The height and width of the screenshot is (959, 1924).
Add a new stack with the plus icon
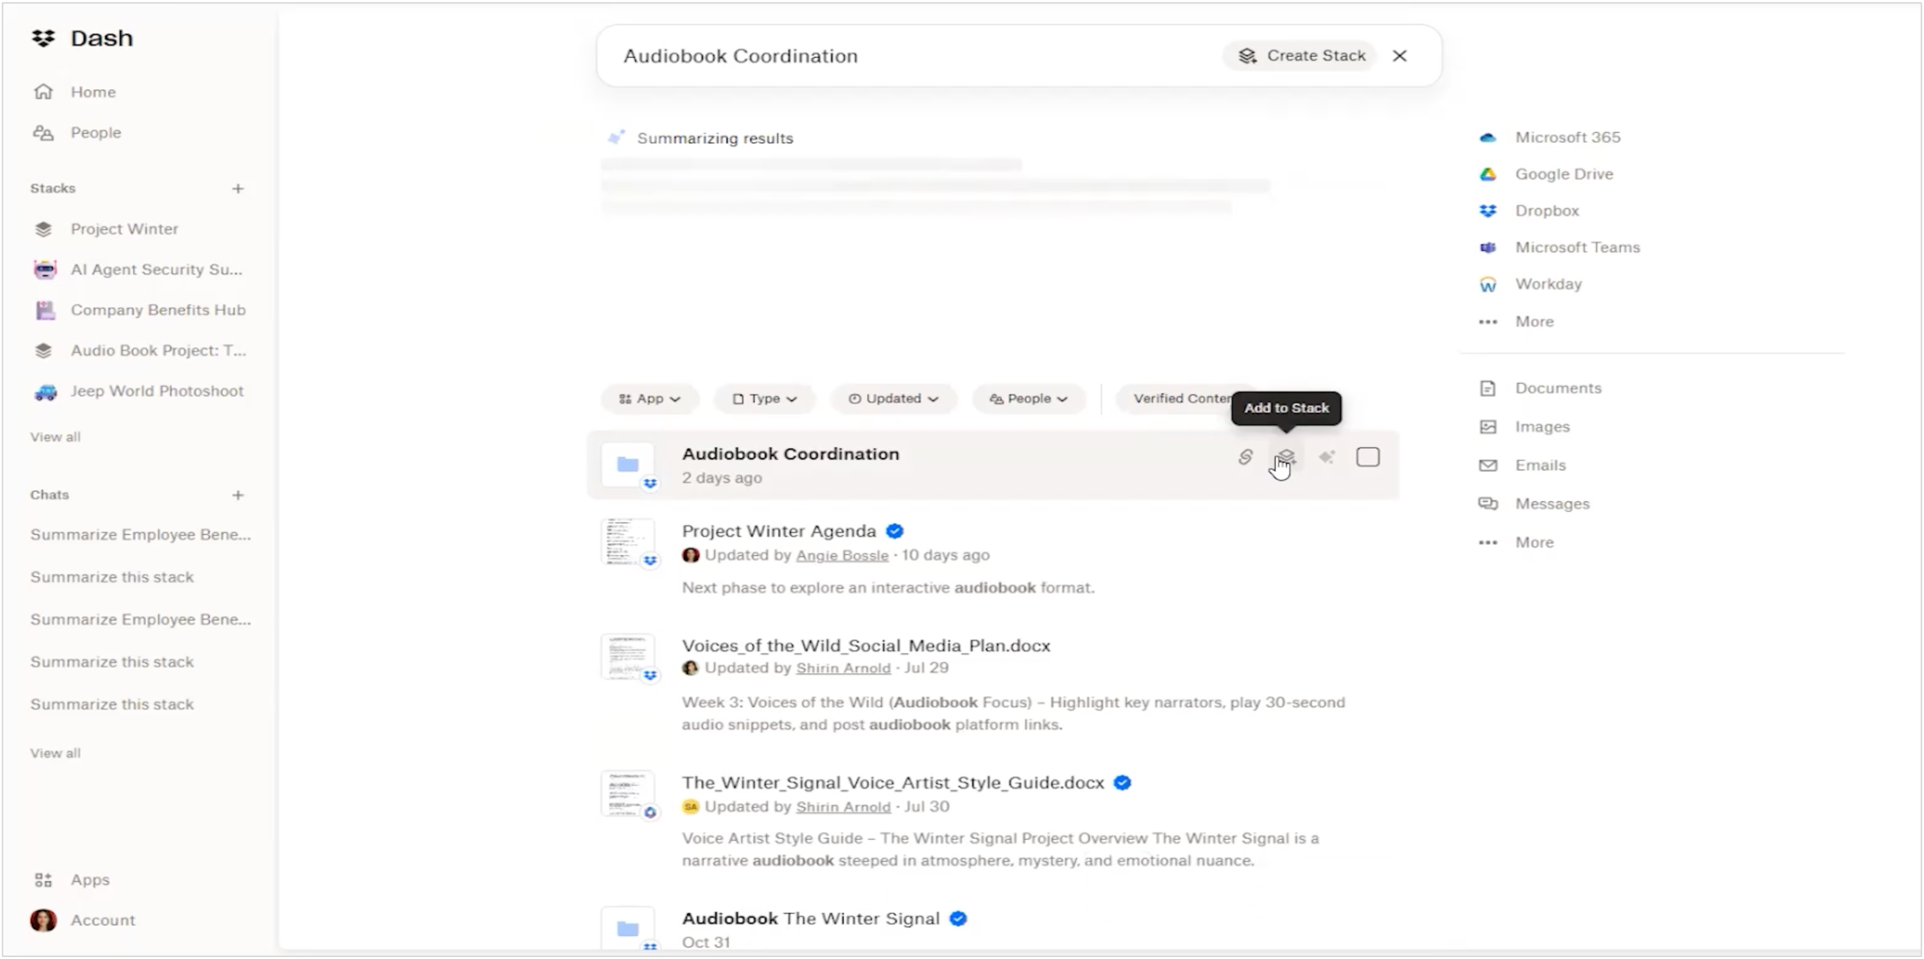tap(237, 188)
